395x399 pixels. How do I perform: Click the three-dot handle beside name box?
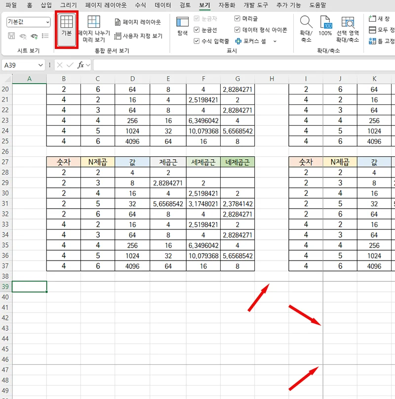(x=49, y=65)
